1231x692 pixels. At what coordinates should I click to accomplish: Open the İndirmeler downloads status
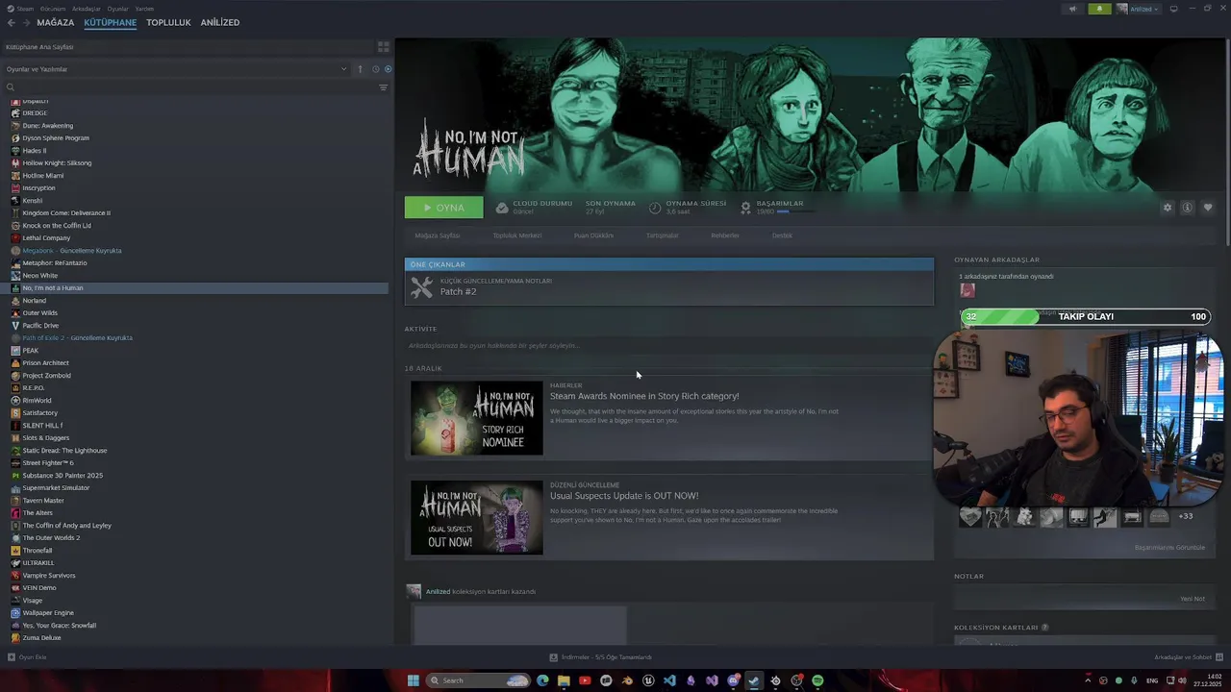click(x=601, y=657)
